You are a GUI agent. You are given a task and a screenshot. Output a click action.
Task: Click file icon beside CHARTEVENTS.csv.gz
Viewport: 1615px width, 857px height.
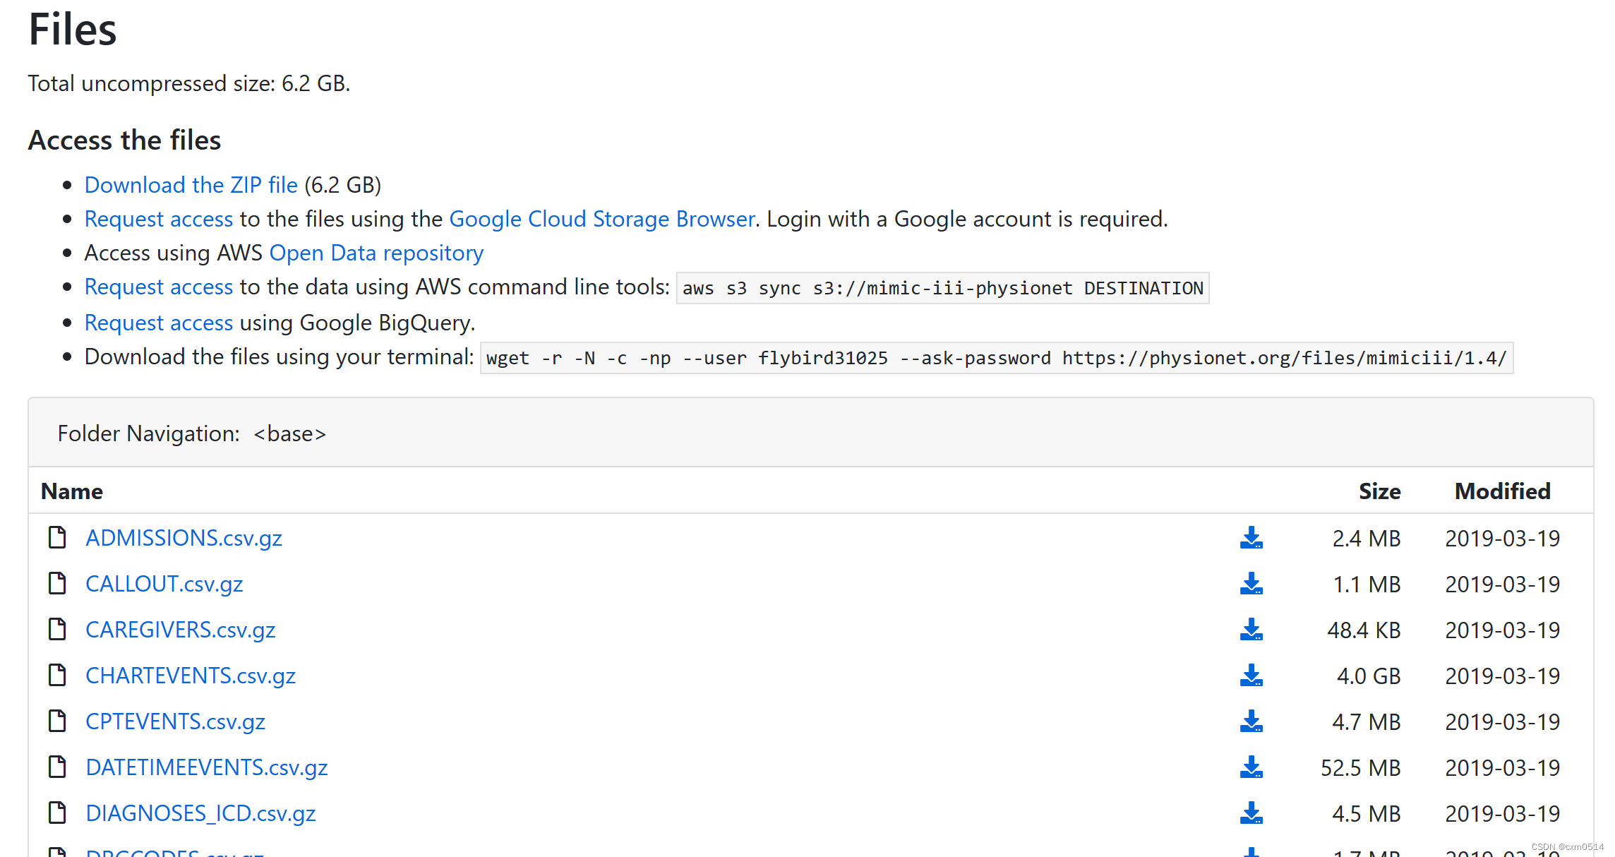(57, 675)
